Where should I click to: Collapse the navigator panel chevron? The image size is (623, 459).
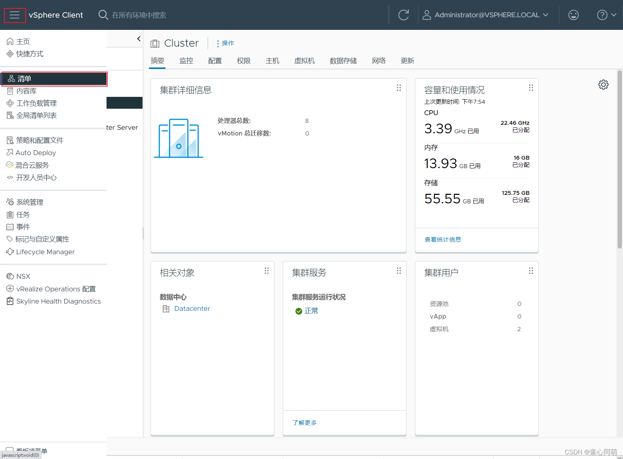tap(139, 39)
